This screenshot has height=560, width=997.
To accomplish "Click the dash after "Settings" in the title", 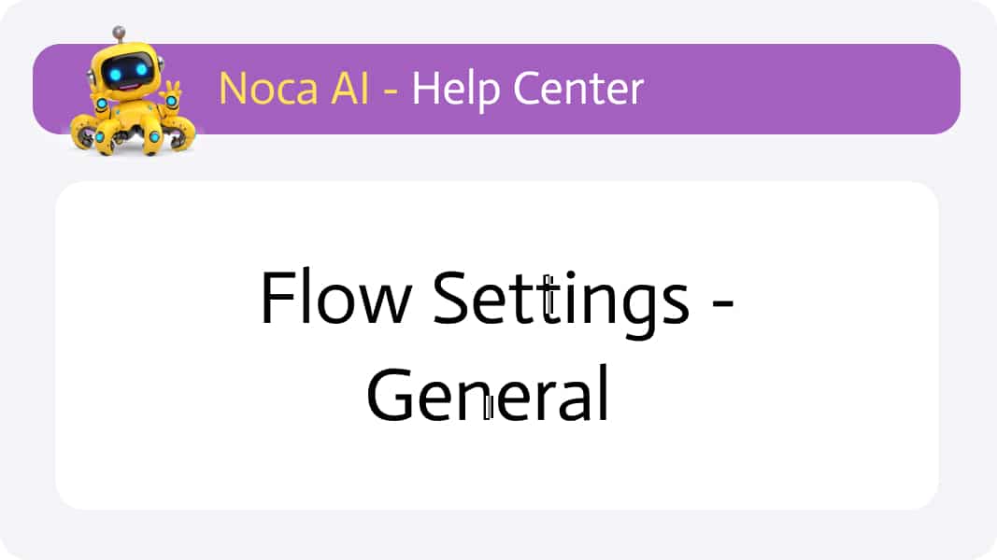I will [x=722, y=304].
